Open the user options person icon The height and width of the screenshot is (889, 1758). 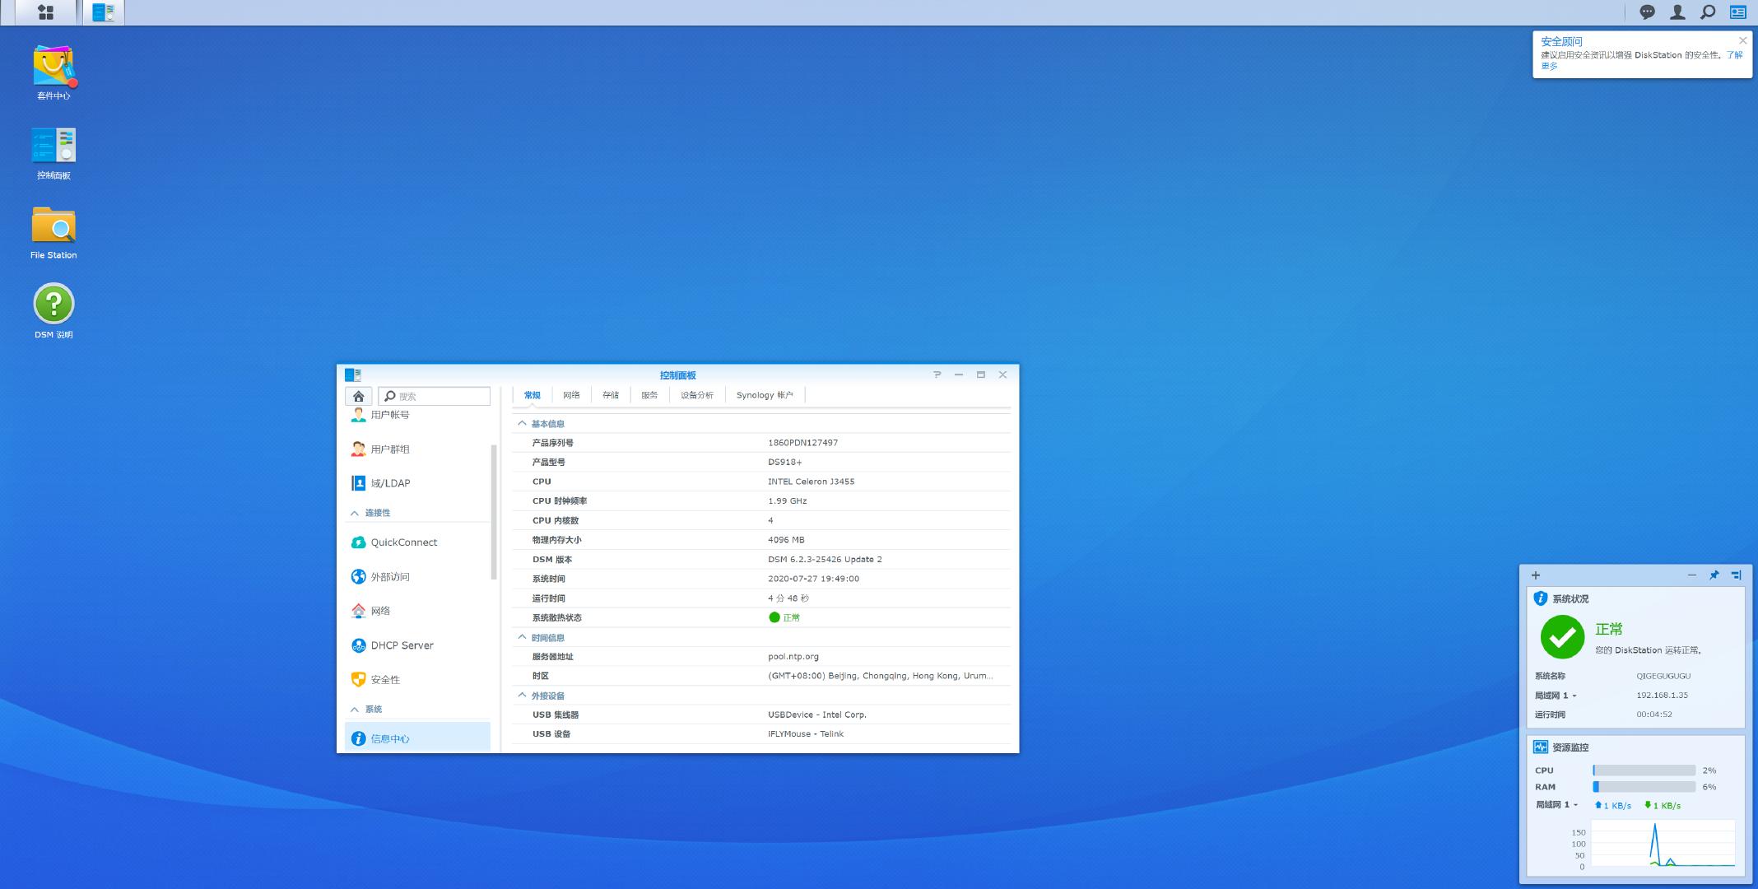pos(1677,12)
